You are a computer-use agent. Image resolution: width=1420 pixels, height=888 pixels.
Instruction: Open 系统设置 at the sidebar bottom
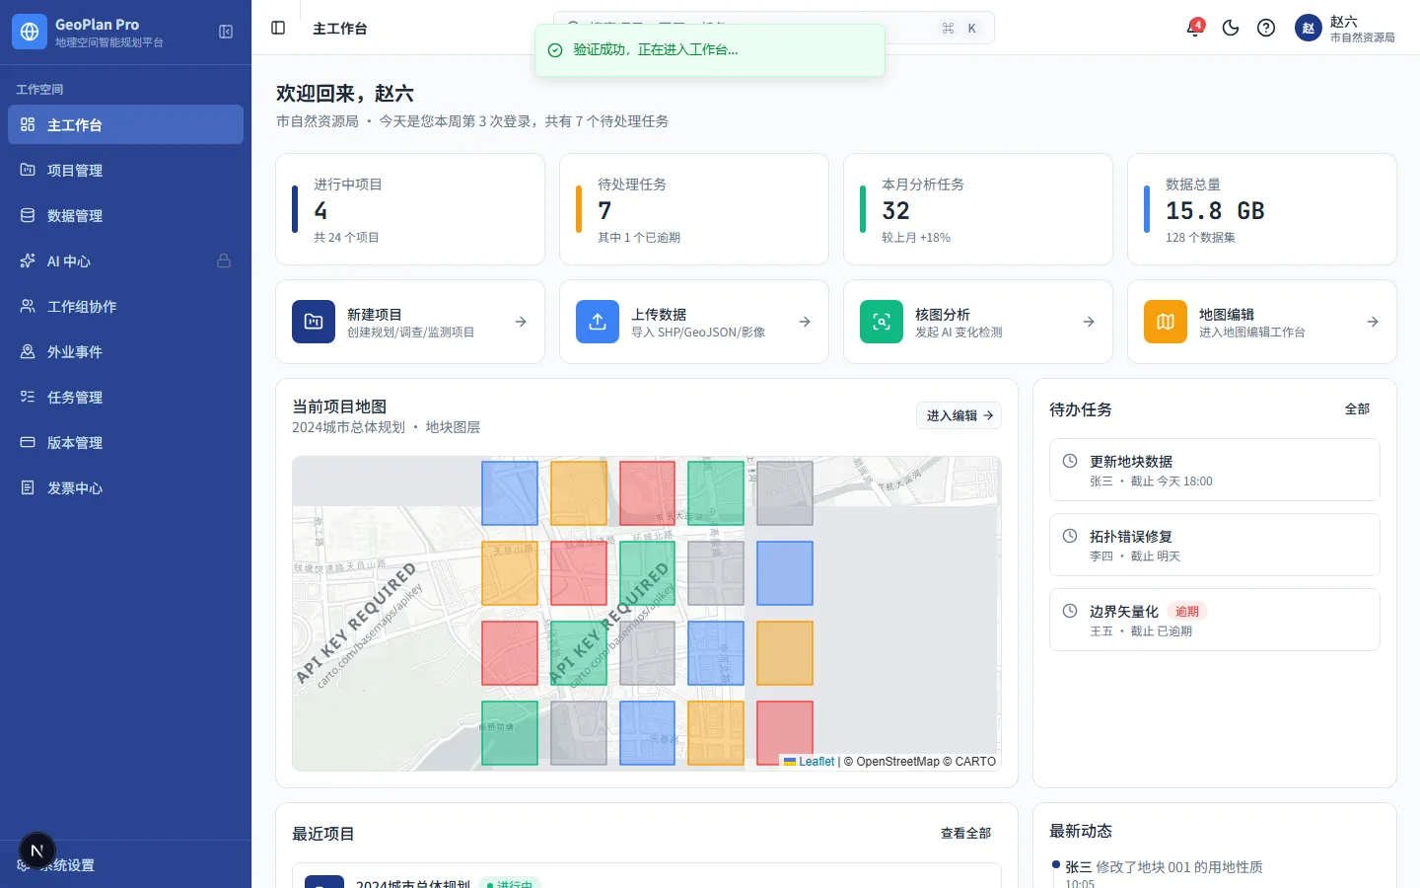[125, 864]
